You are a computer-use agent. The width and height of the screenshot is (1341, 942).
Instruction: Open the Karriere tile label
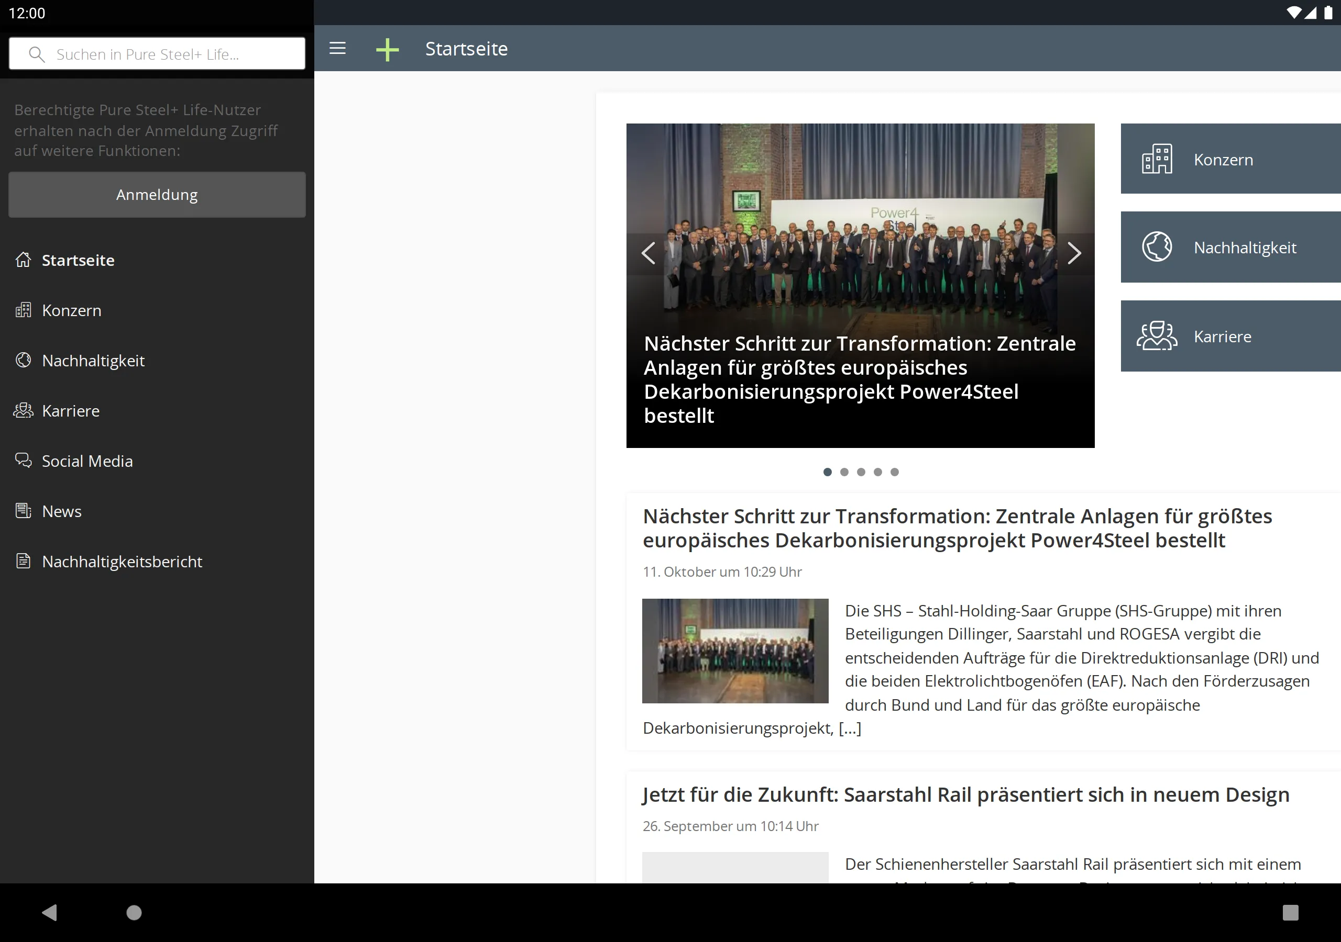click(x=1223, y=336)
